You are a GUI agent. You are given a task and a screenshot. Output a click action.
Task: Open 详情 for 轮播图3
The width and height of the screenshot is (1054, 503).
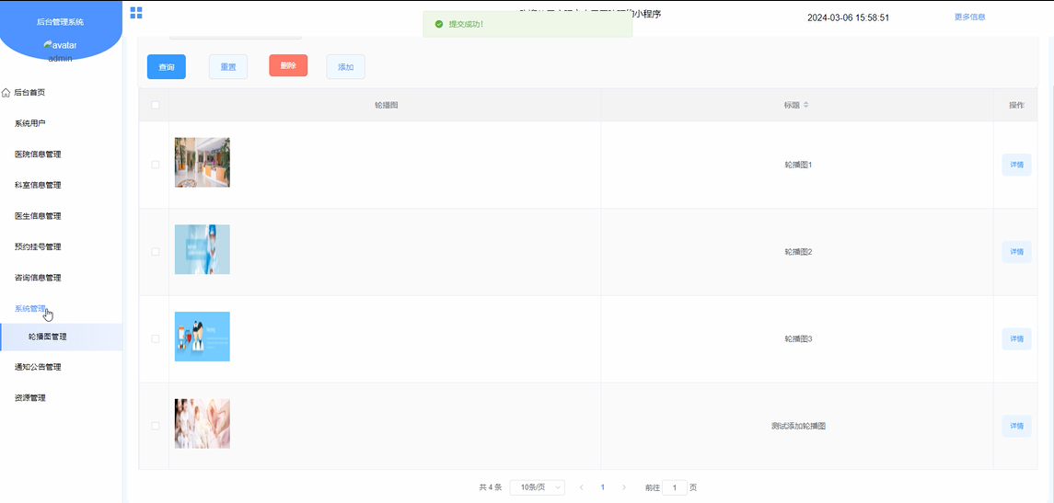(1016, 339)
